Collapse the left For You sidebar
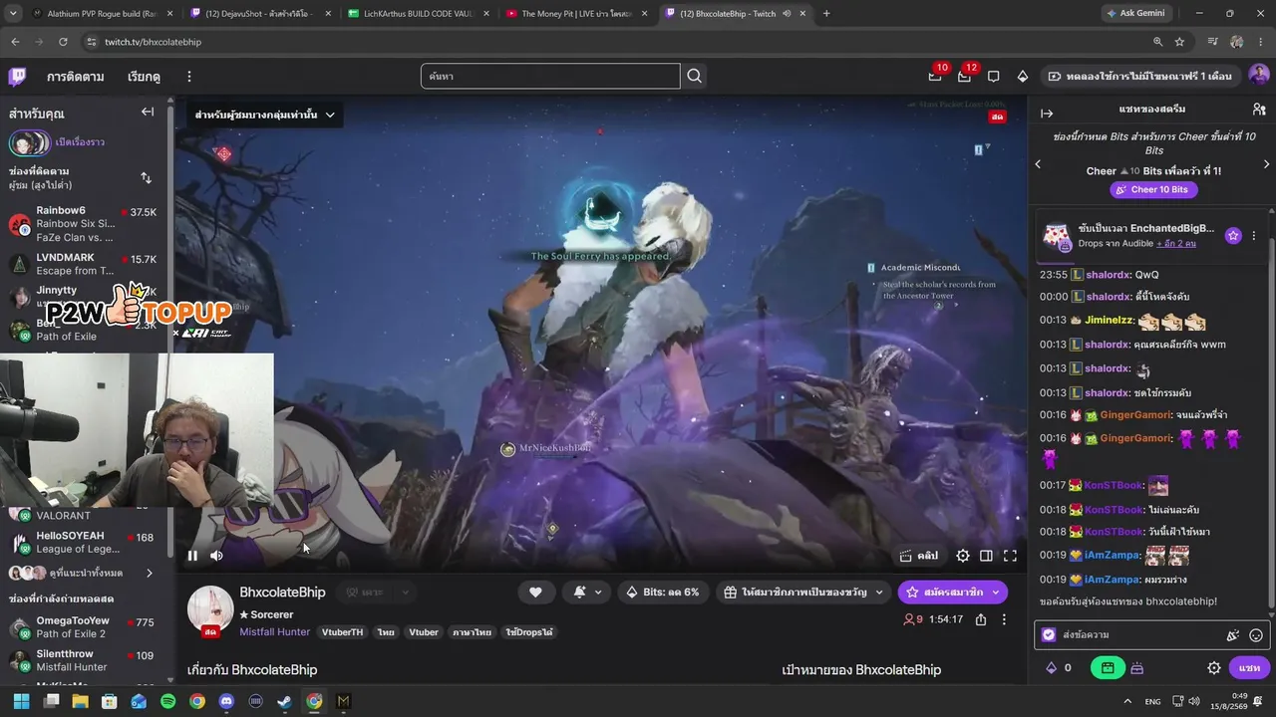Screen dimensions: 1276x717 click(148, 113)
